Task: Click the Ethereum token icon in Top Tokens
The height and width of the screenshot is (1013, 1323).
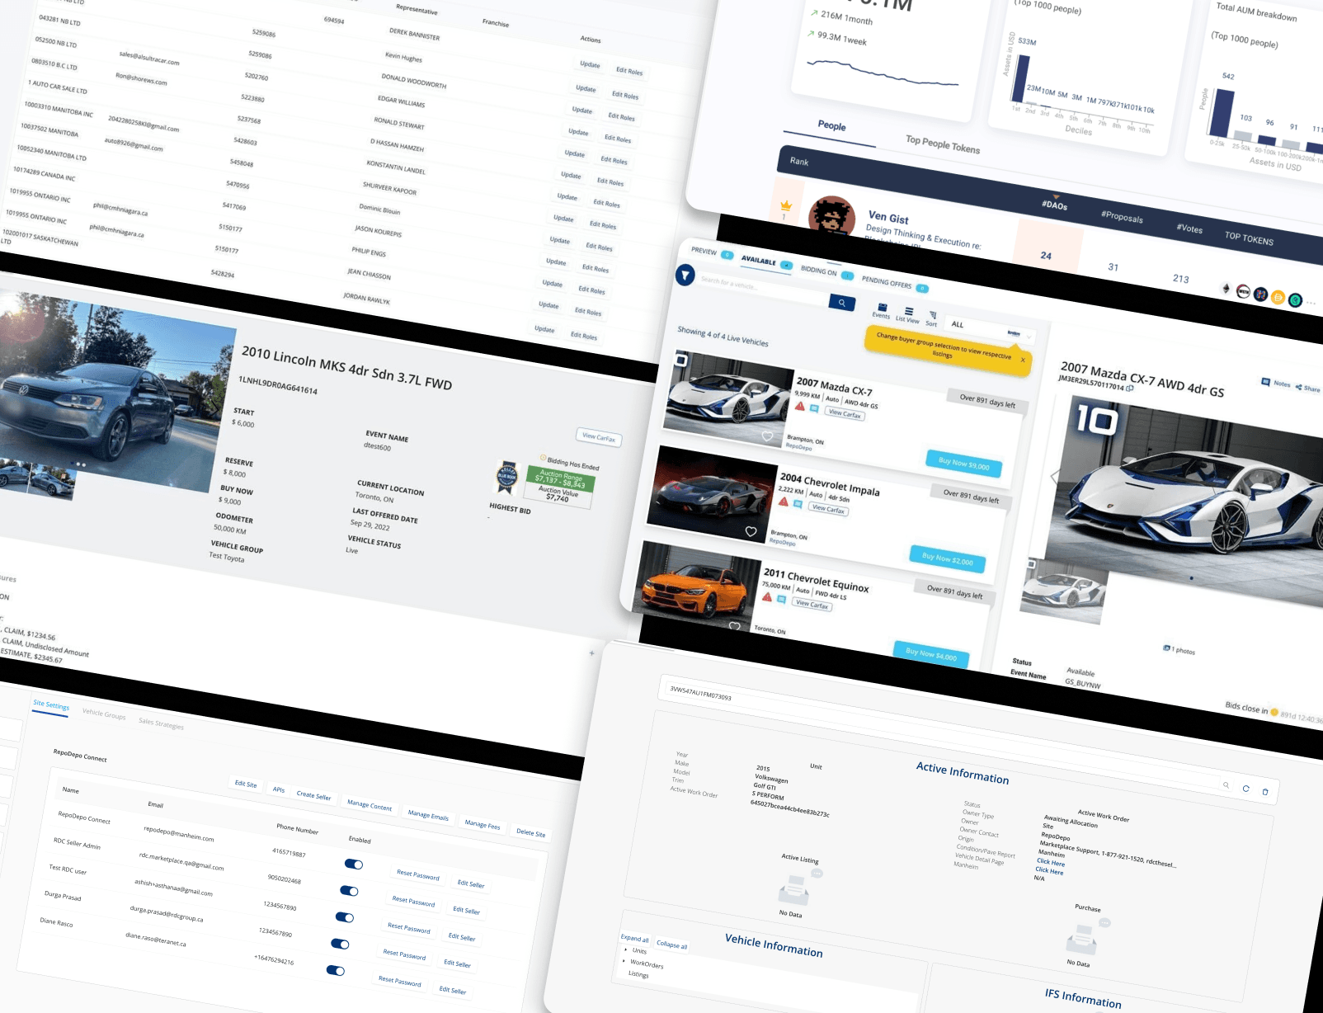Action: point(1226,289)
